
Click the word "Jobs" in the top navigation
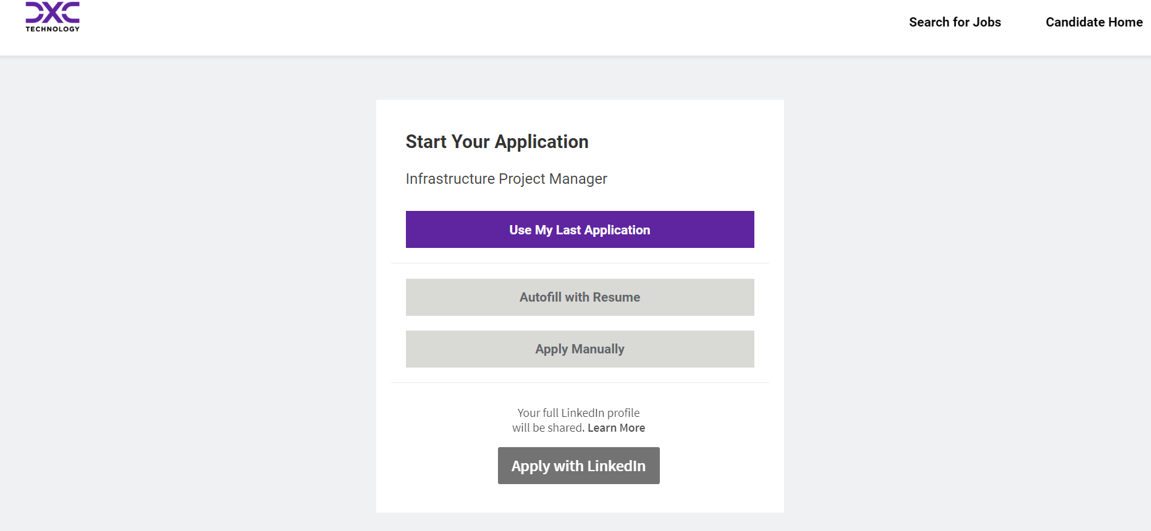pos(987,22)
